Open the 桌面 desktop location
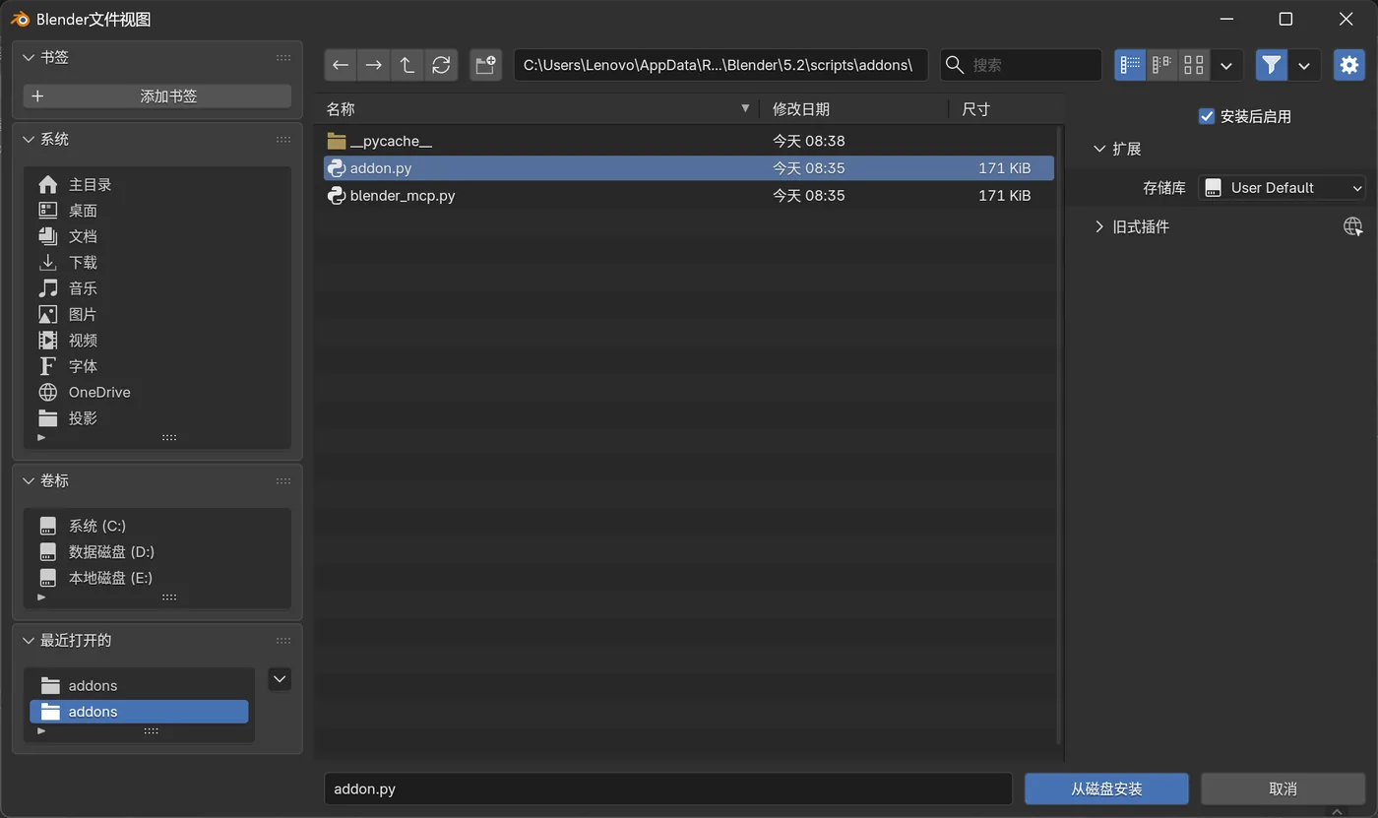Viewport: 1378px width, 818px height. (157, 211)
